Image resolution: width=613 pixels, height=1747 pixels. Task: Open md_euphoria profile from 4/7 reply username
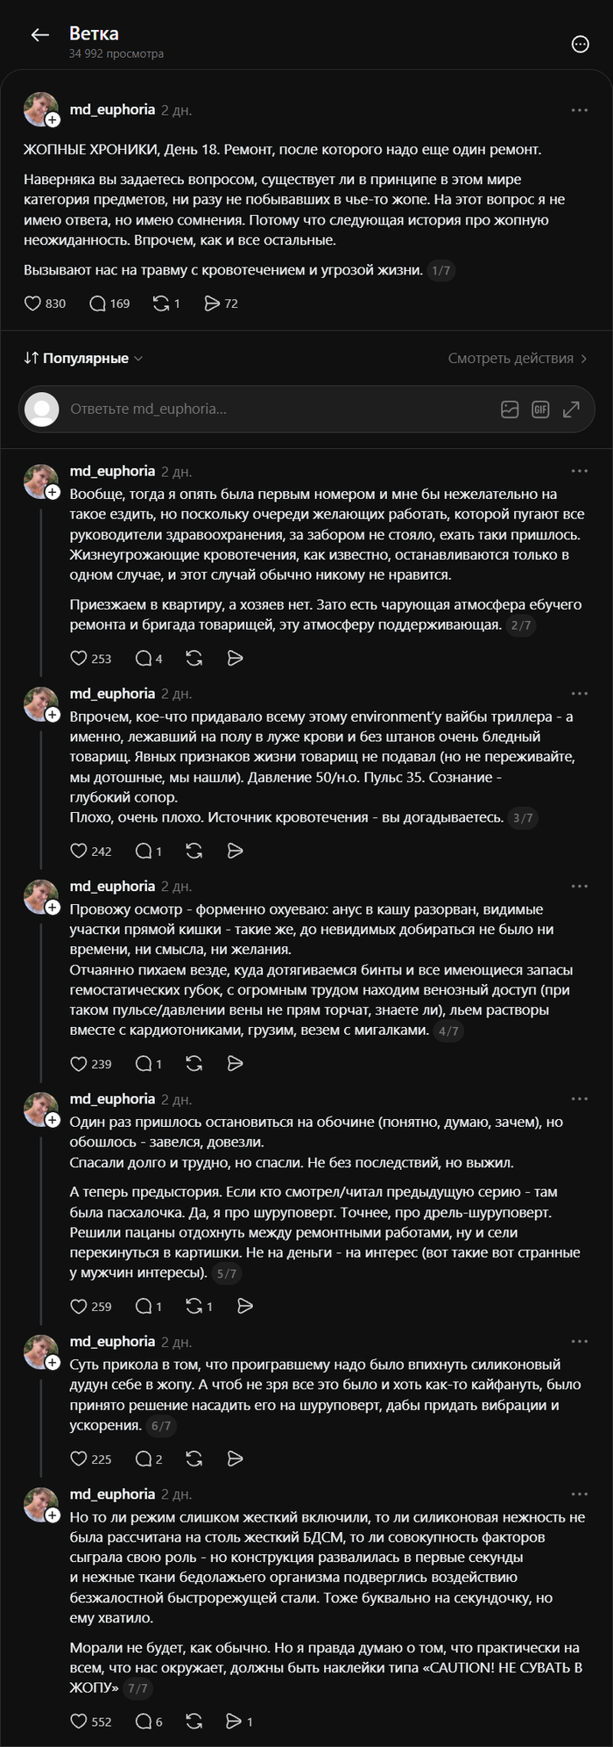click(112, 886)
